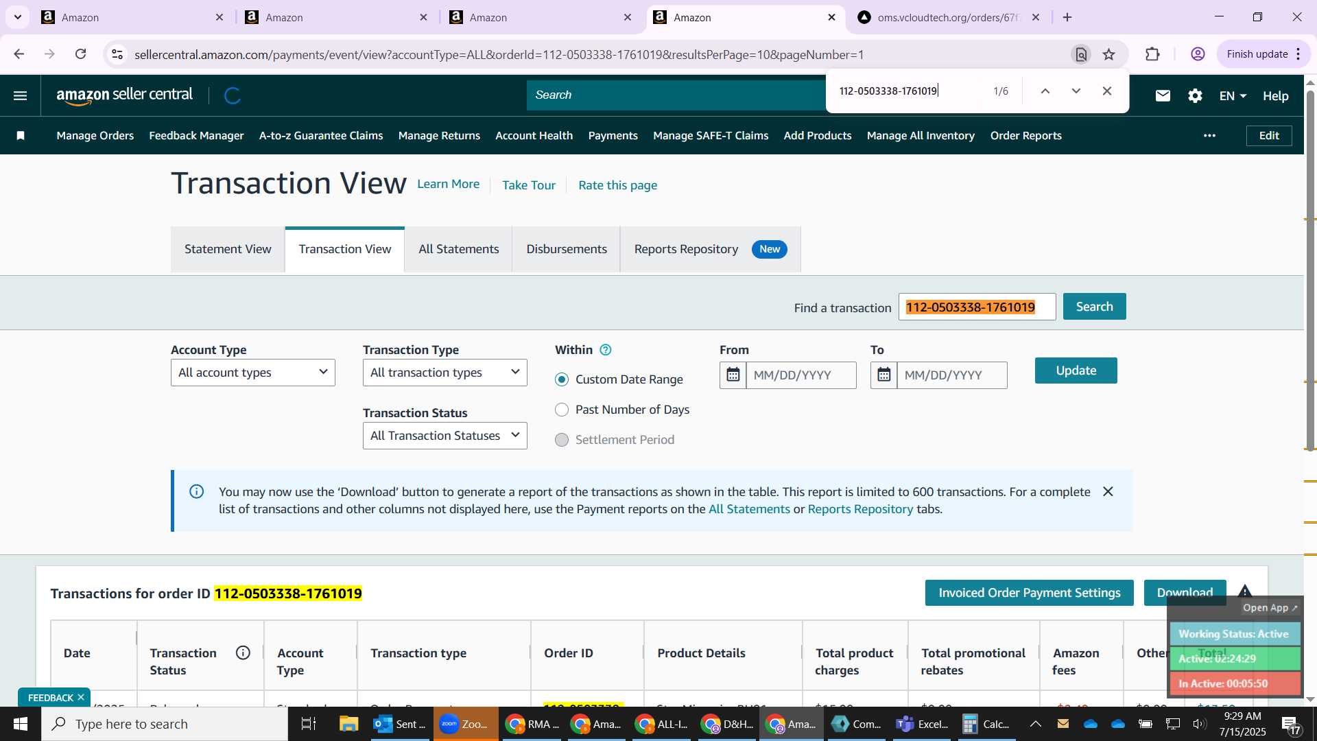The width and height of the screenshot is (1317, 741).
Task: Switch to the All Statements tab
Action: [459, 249]
